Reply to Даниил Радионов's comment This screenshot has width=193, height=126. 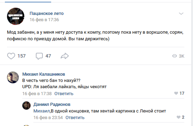75,118
